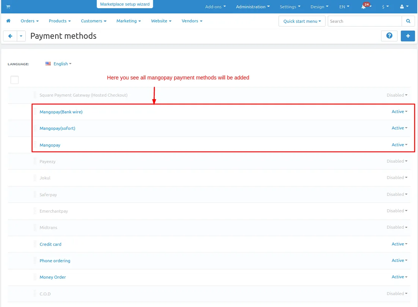Image resolution: width=418 pixels, height=307 pixels.
Task: Click US flag language icon
Action: (x=48, y=64)
